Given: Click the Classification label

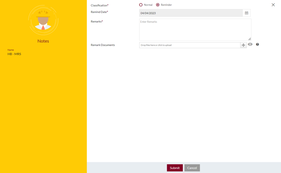Looking at the screenshot, I should coord(100,5).
